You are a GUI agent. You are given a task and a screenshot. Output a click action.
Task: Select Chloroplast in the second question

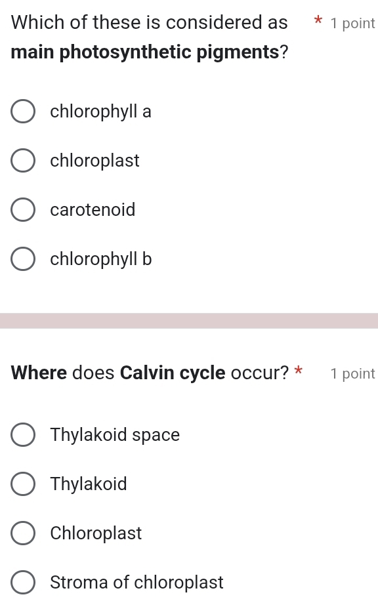(23, 533)
